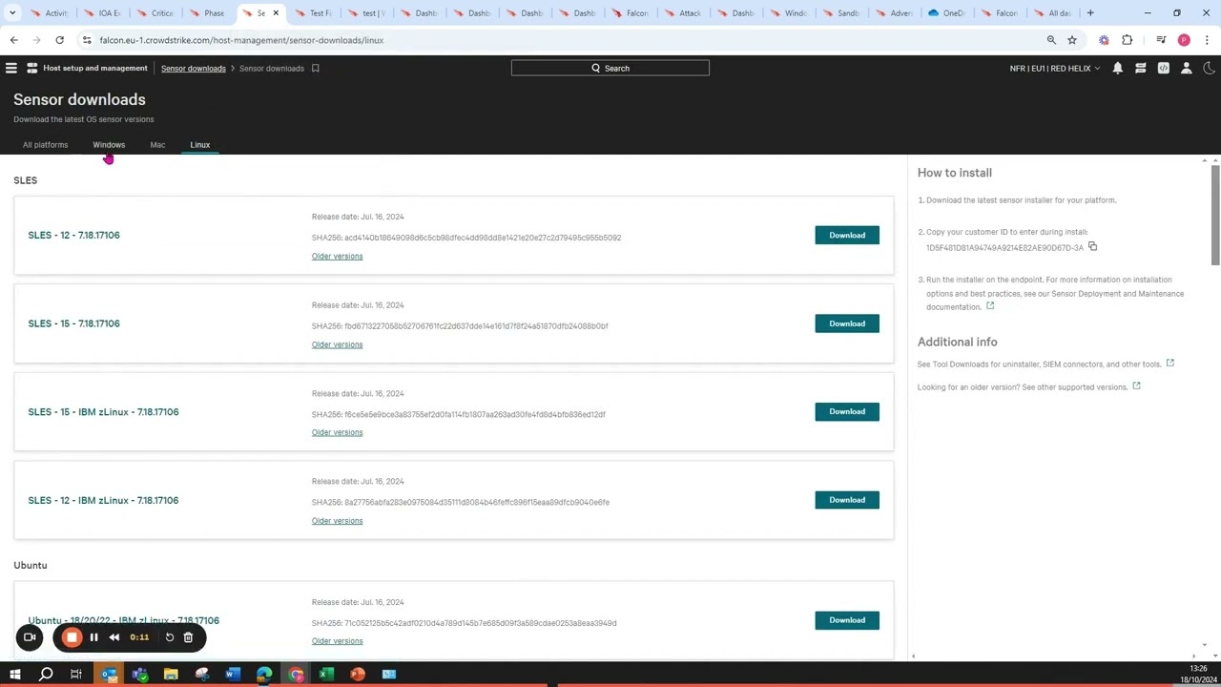Open Older versions for Ubuntu IBM zLinux
1221x687 pixels.
[337, 641]
